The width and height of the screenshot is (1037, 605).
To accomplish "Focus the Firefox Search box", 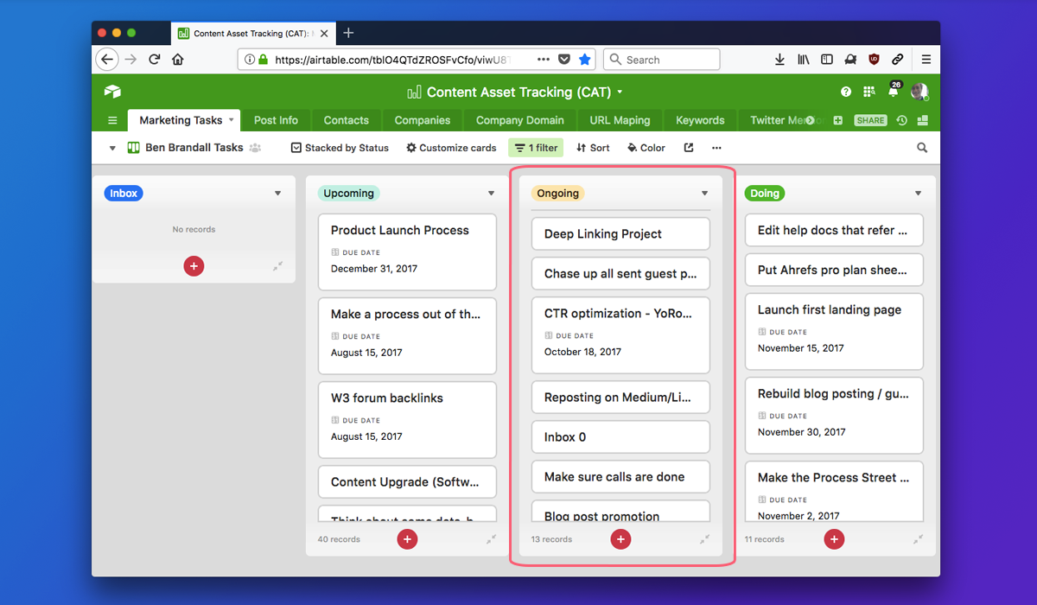I will point(662,60).
